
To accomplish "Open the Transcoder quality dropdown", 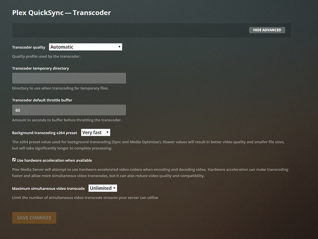I will pos(86,47).
